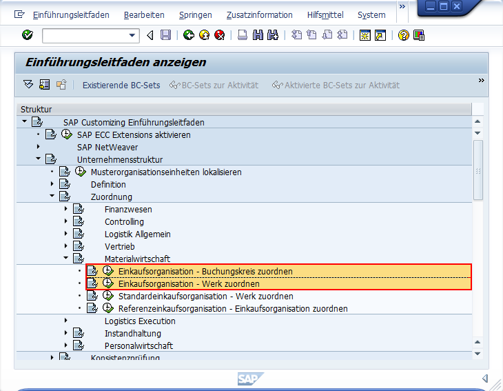Viewport: 503px width, 391px height.
Task: Open the Hilfsmittel menu
Action: click(x=325, y=15)
